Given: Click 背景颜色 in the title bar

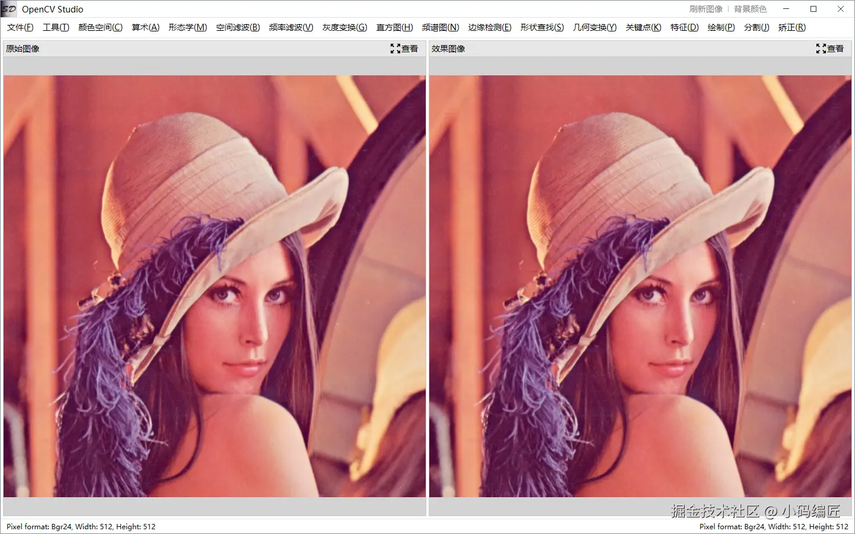Looking at the screenshot, I should [750, 9].
